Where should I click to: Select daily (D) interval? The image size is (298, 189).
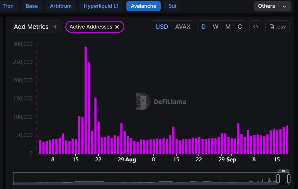[x=203, y=27]
